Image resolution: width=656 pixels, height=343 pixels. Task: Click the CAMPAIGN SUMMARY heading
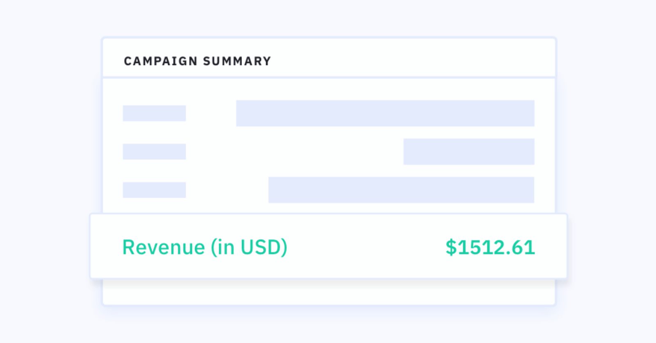click(197, 61)
